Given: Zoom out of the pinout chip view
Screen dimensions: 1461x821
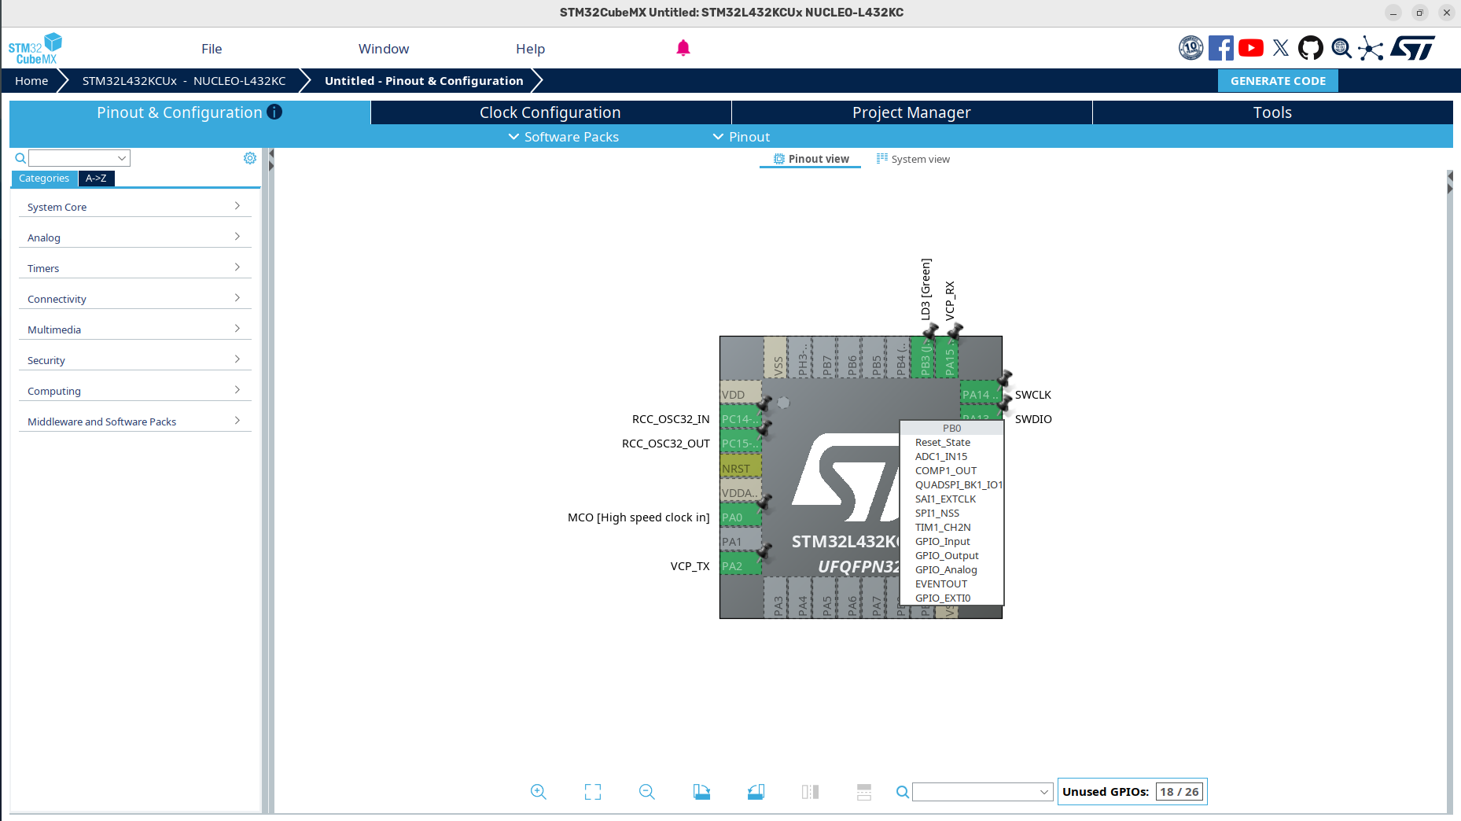Looking at the screenshot, I should pos(647,792).
